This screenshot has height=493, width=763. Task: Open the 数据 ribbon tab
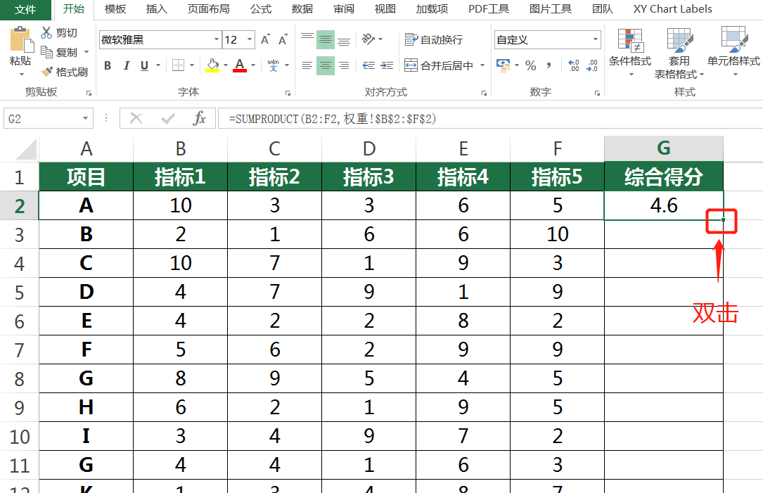point(302,9)
